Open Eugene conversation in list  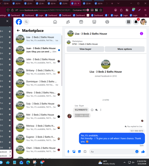pyautogui.click(x=38, y=138)
